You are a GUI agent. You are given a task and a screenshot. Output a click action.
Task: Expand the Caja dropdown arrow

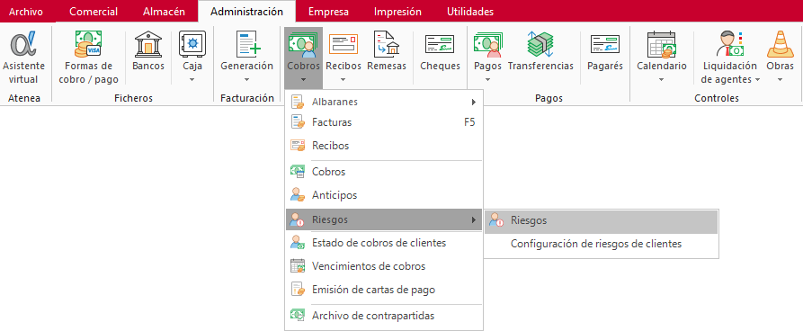pos(192,79)
